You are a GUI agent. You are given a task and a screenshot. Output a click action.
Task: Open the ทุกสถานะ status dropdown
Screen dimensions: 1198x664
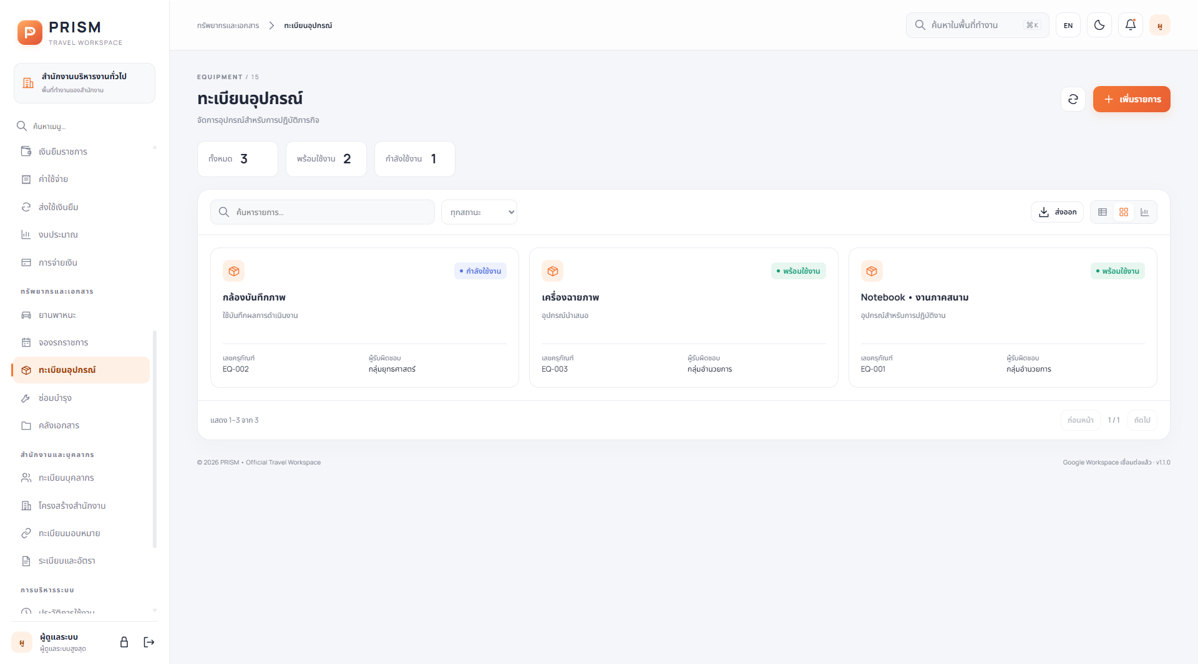tap(479, 212)
